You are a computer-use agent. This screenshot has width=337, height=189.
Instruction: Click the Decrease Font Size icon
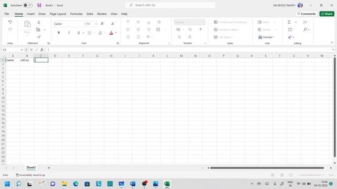coord(113,24)
